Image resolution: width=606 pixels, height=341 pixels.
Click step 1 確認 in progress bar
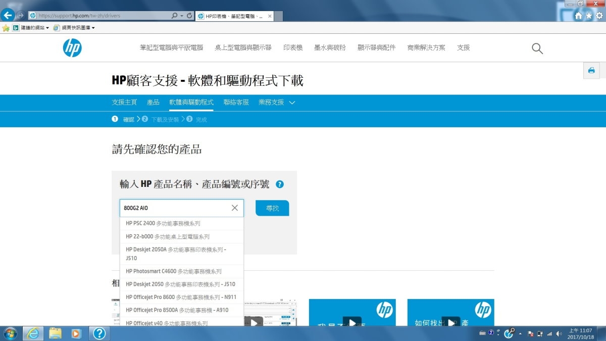(x=123, y=120)
